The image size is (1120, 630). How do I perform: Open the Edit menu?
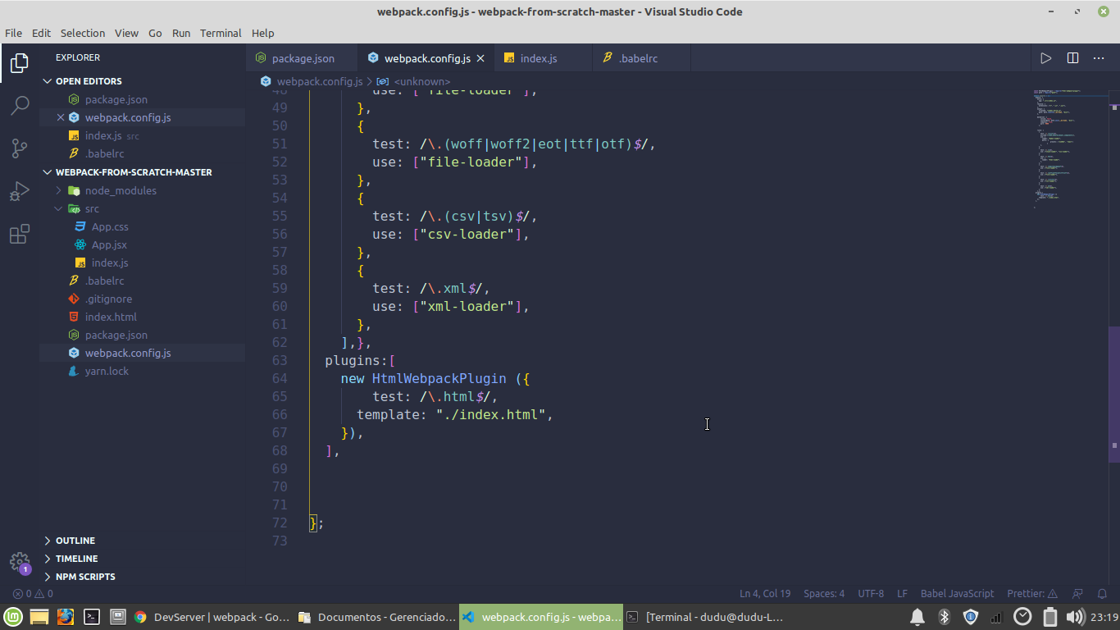41,33
